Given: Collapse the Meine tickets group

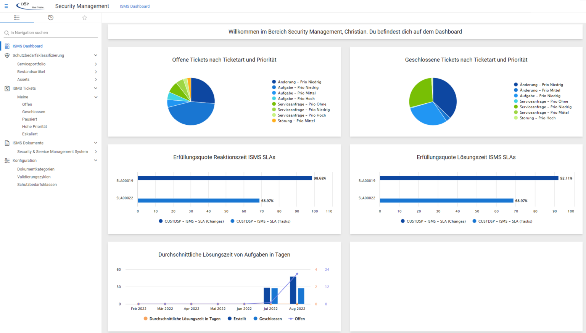Looking at the screenshot, I should tap(96, 97).
